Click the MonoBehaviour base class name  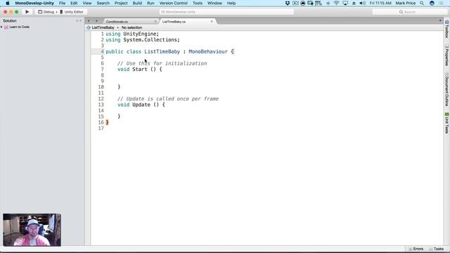[x=208, y=51]
